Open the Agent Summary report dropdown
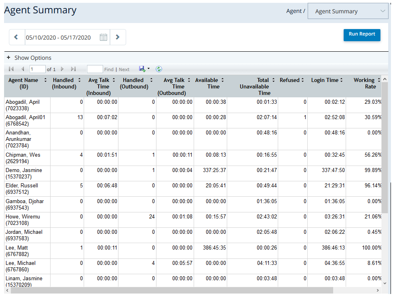The image size is (395, 296). pos(348,11)
